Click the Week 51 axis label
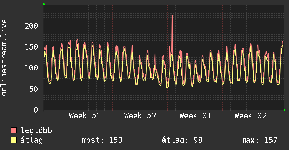Image resolution: width=289 pixels, height=150 pixels. (x=85, y=116)
